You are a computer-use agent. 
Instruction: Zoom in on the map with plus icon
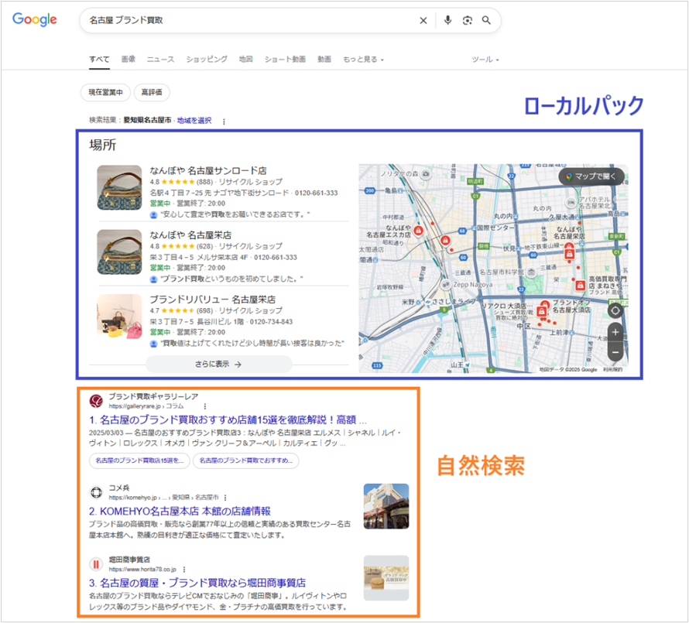[615, 332]
